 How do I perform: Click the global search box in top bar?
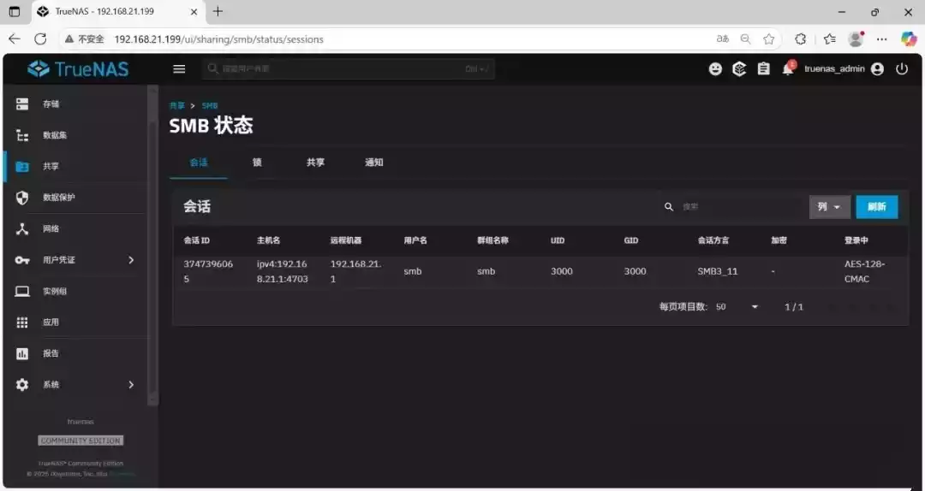click(x=348, y=69)
